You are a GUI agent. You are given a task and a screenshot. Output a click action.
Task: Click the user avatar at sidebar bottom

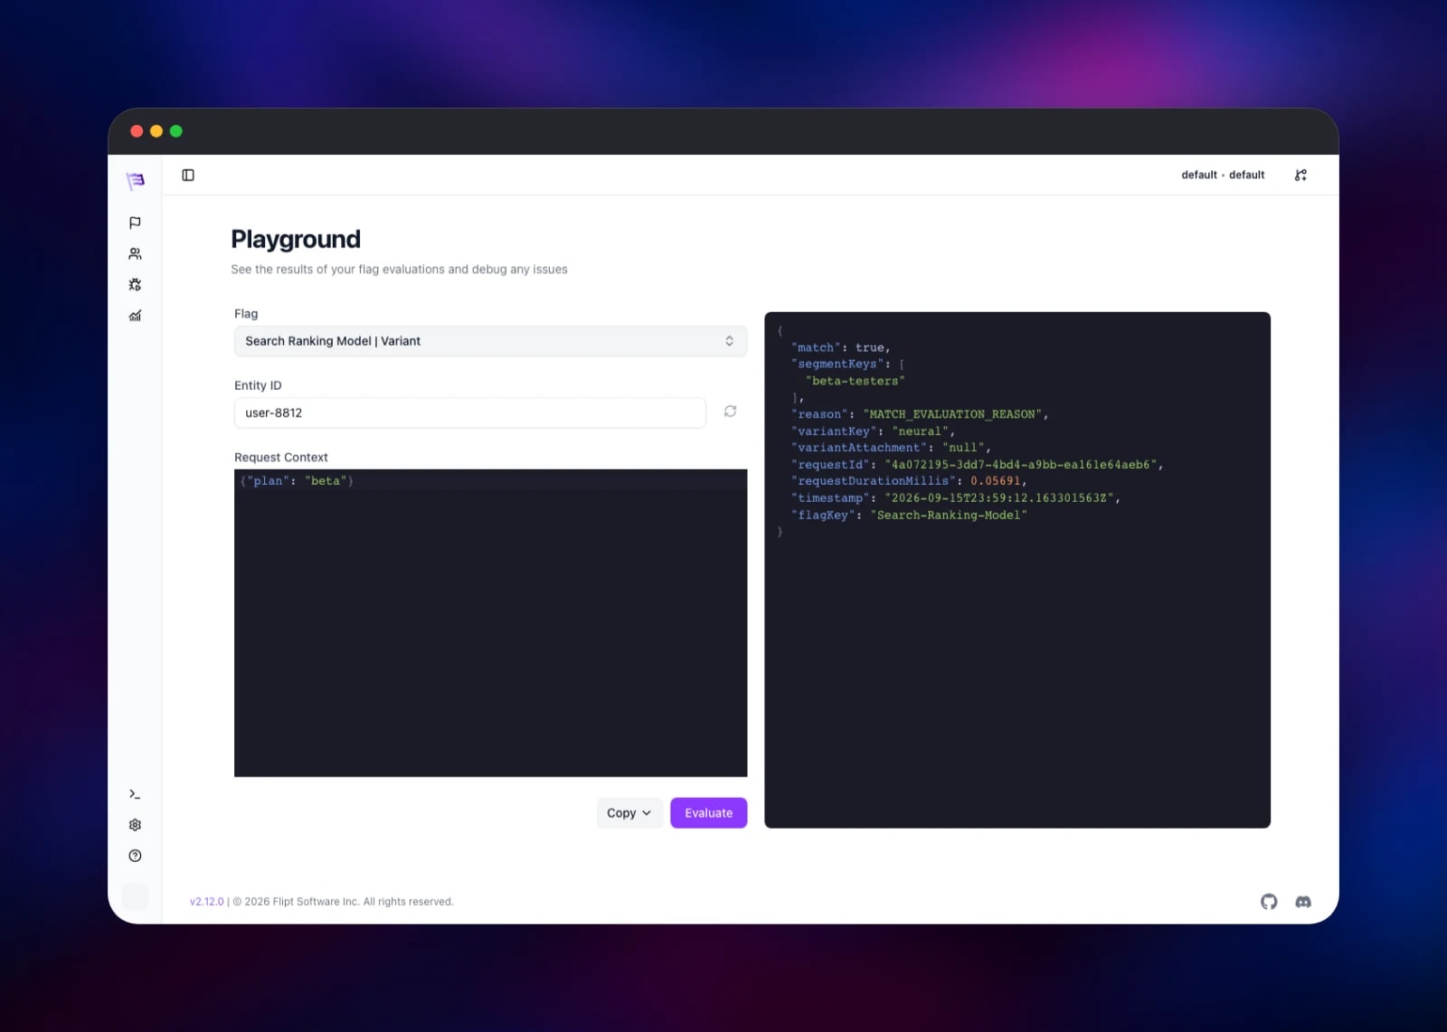click(135, 896)
